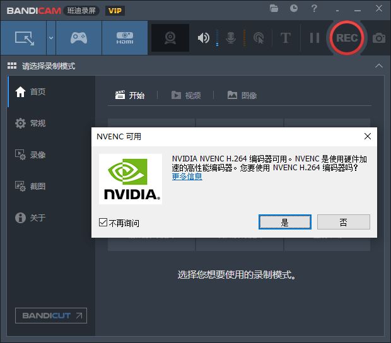Take a screenshot with camera icon
The image size is (391, 343).
(379, 38)
